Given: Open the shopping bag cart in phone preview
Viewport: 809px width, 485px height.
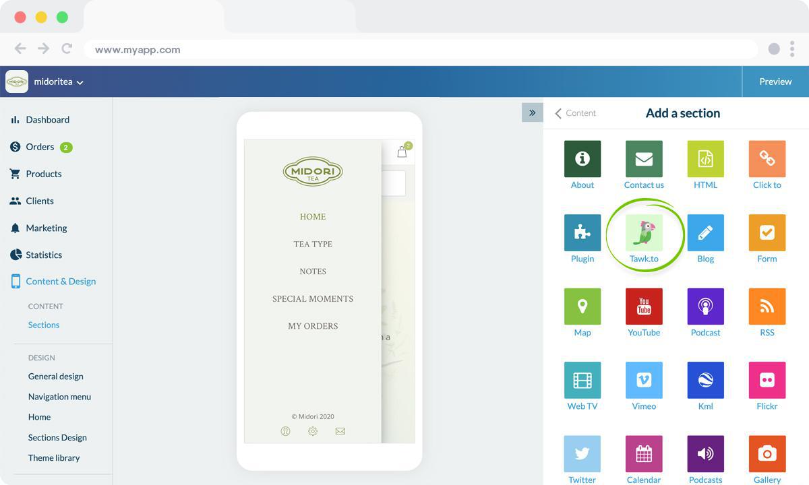Looking at the screenshot, I should click(402, 152).
